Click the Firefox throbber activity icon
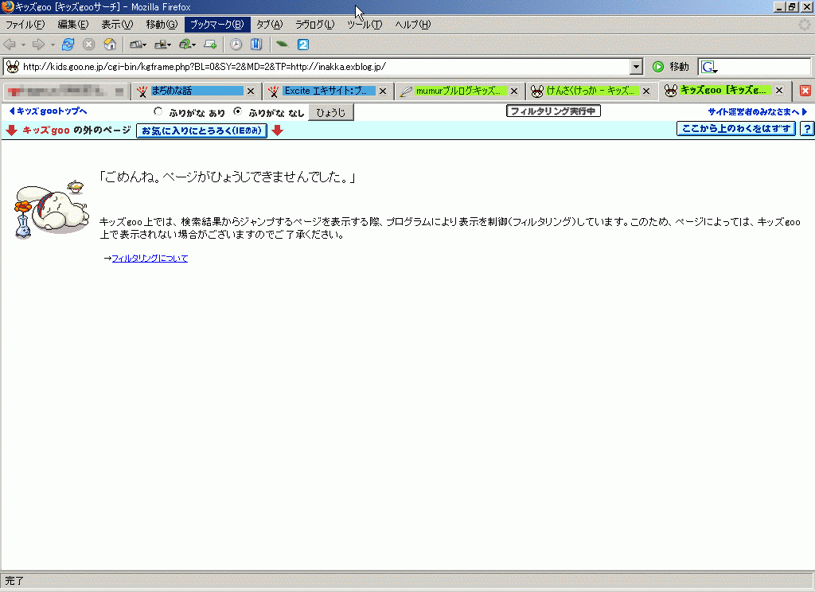 [x=805, y=25]
